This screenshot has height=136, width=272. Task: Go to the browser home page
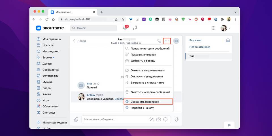[x=54, y=20]
